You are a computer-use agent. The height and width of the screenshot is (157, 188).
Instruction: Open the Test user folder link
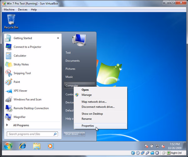pyautogui.click(x=68, y=53)
